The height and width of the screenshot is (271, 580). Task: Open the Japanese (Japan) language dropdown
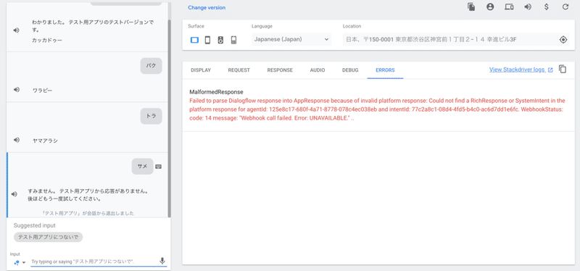click(x=291, y=39)
